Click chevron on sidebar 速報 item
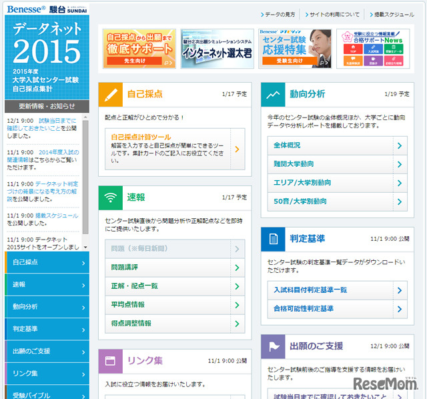Viewport: 427px width, 399px height. tap(83, 286)
